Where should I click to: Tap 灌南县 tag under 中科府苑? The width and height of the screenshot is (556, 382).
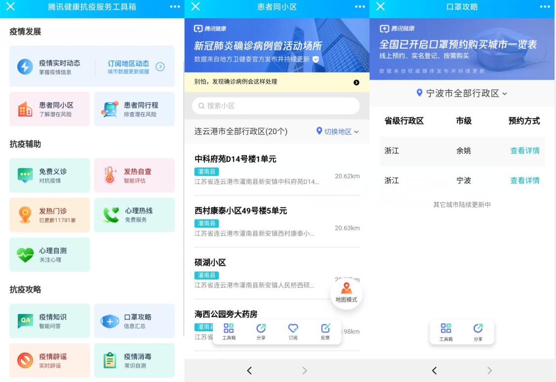click(x=207, y=172)
